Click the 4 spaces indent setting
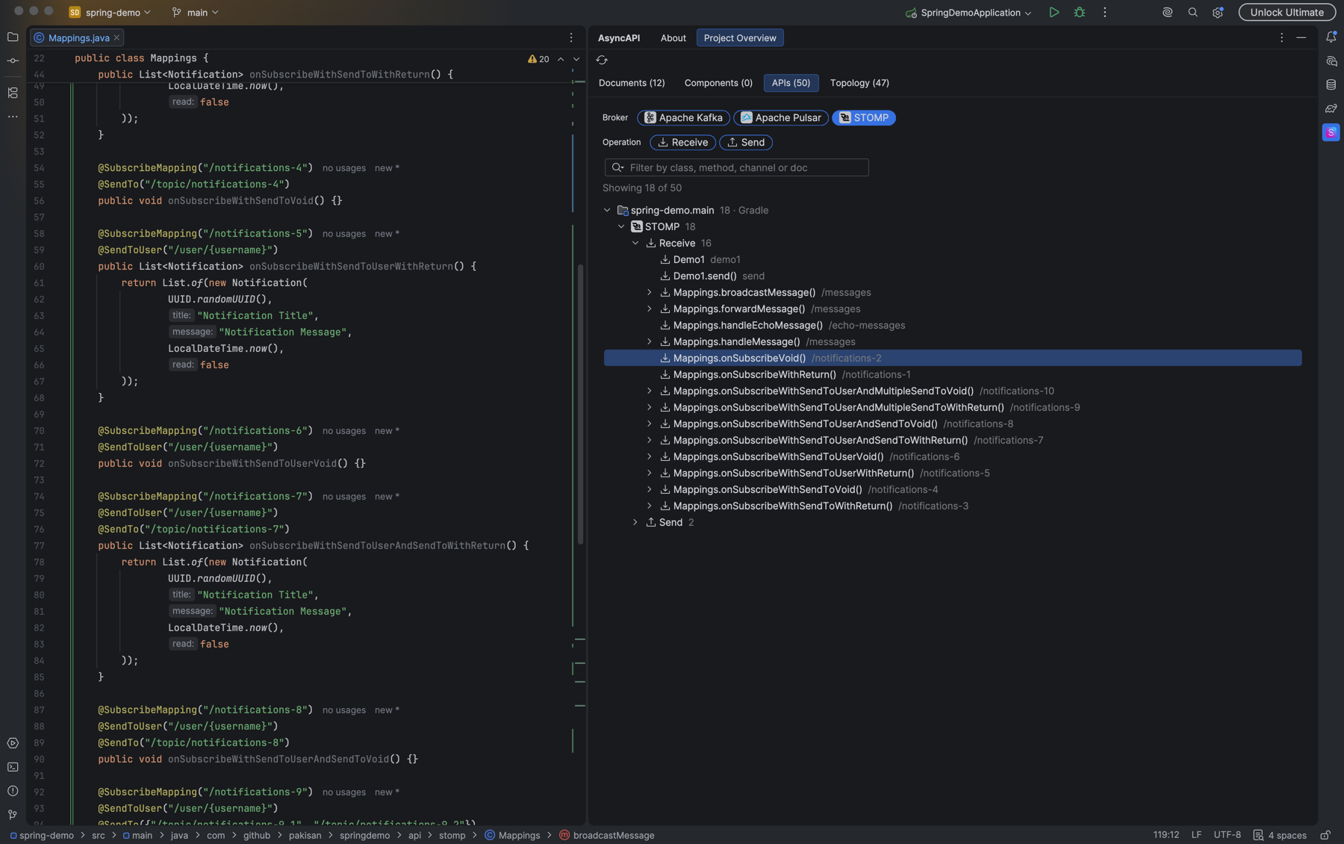The image size is (1344, 844). pyautogui.click(x=1280, y=835)
